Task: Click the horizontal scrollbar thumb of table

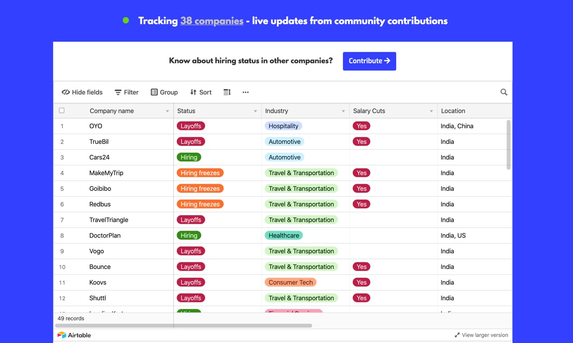Action: [184, 325]
